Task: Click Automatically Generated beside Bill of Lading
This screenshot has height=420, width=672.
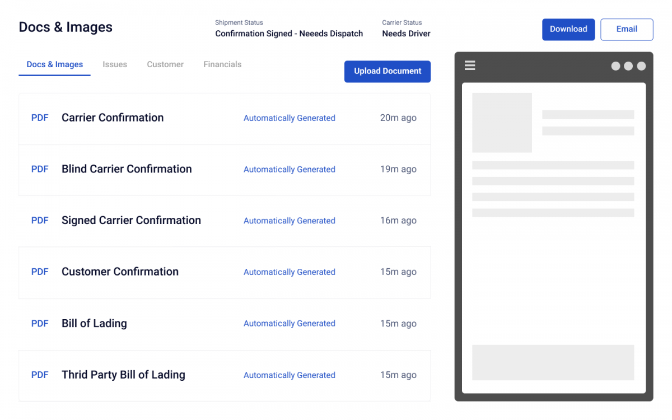Action: (x=289, y=323)
